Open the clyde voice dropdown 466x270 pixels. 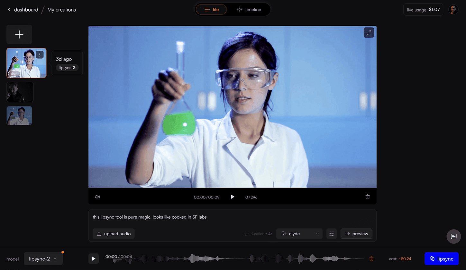tap(299, 234)
